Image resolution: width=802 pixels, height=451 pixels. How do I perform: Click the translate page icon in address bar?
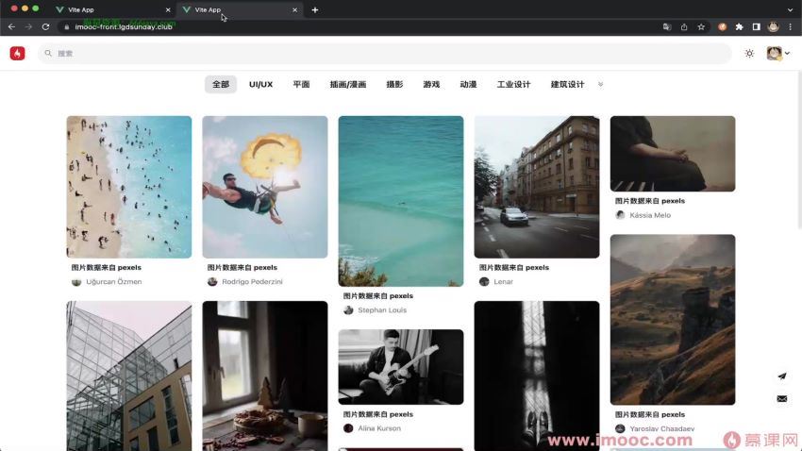667,26
